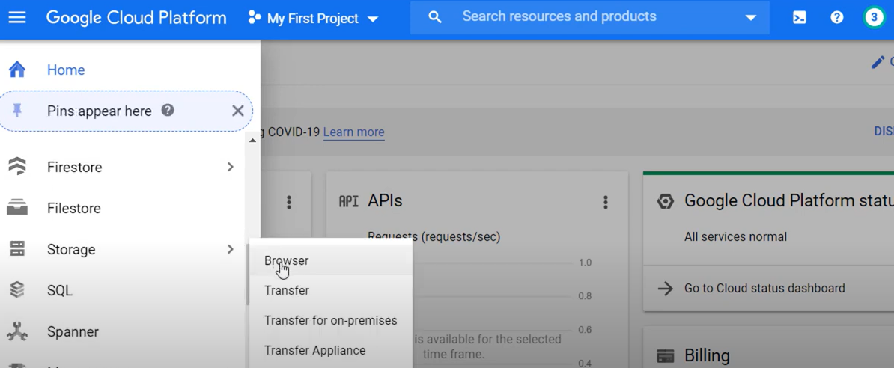Viewport: 894px width, 368px height.
Task: Click the pin icon in Pins appear here
Action: 17,111
